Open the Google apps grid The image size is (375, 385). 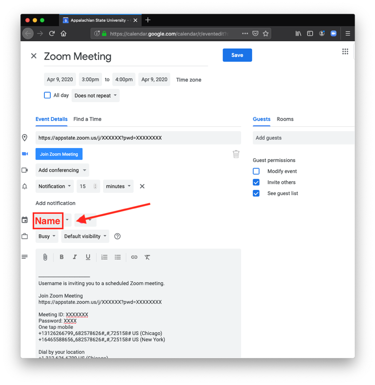tap(345, 52)
